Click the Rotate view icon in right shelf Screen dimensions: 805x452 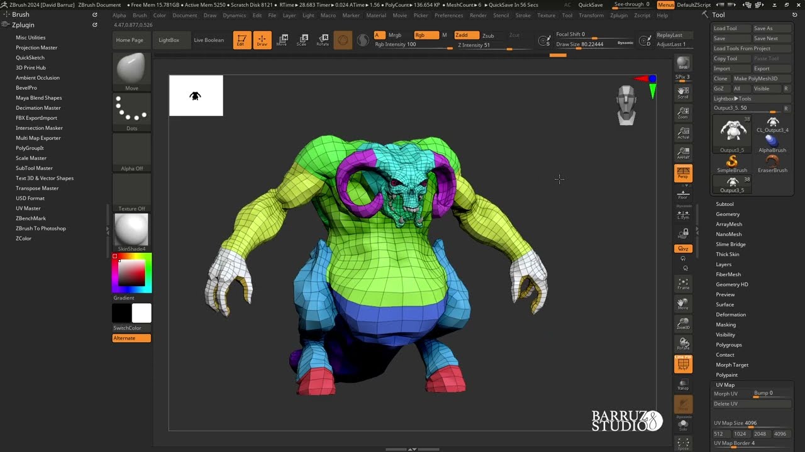click(683, 344)
